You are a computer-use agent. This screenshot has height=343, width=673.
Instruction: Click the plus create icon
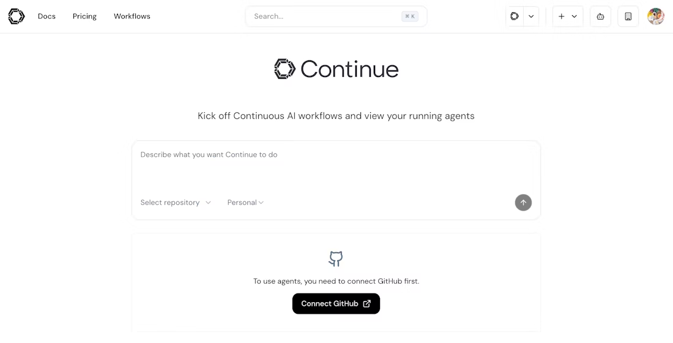point(562,16)
